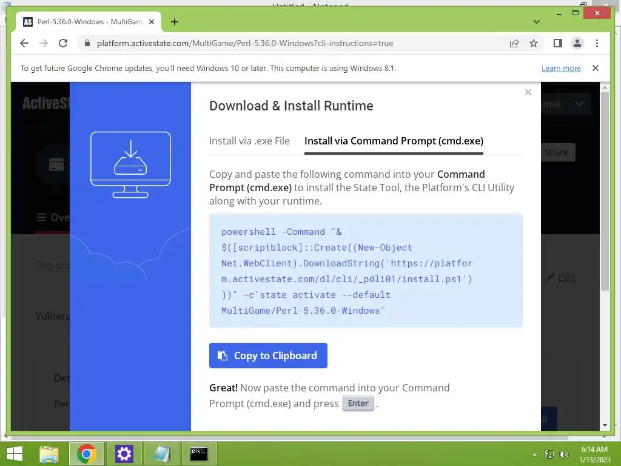Open the Windows Start button
This screenshot has height=466, width=621.
[x=15, y=454]
